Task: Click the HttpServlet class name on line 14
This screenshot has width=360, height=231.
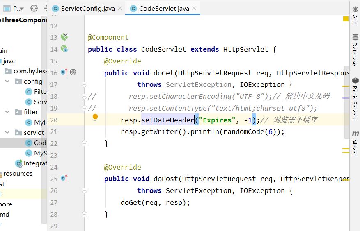Action: pos(245,49)
